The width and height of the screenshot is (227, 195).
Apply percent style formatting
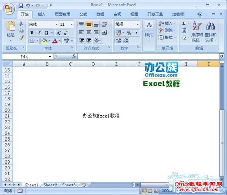tap(129, 33)
